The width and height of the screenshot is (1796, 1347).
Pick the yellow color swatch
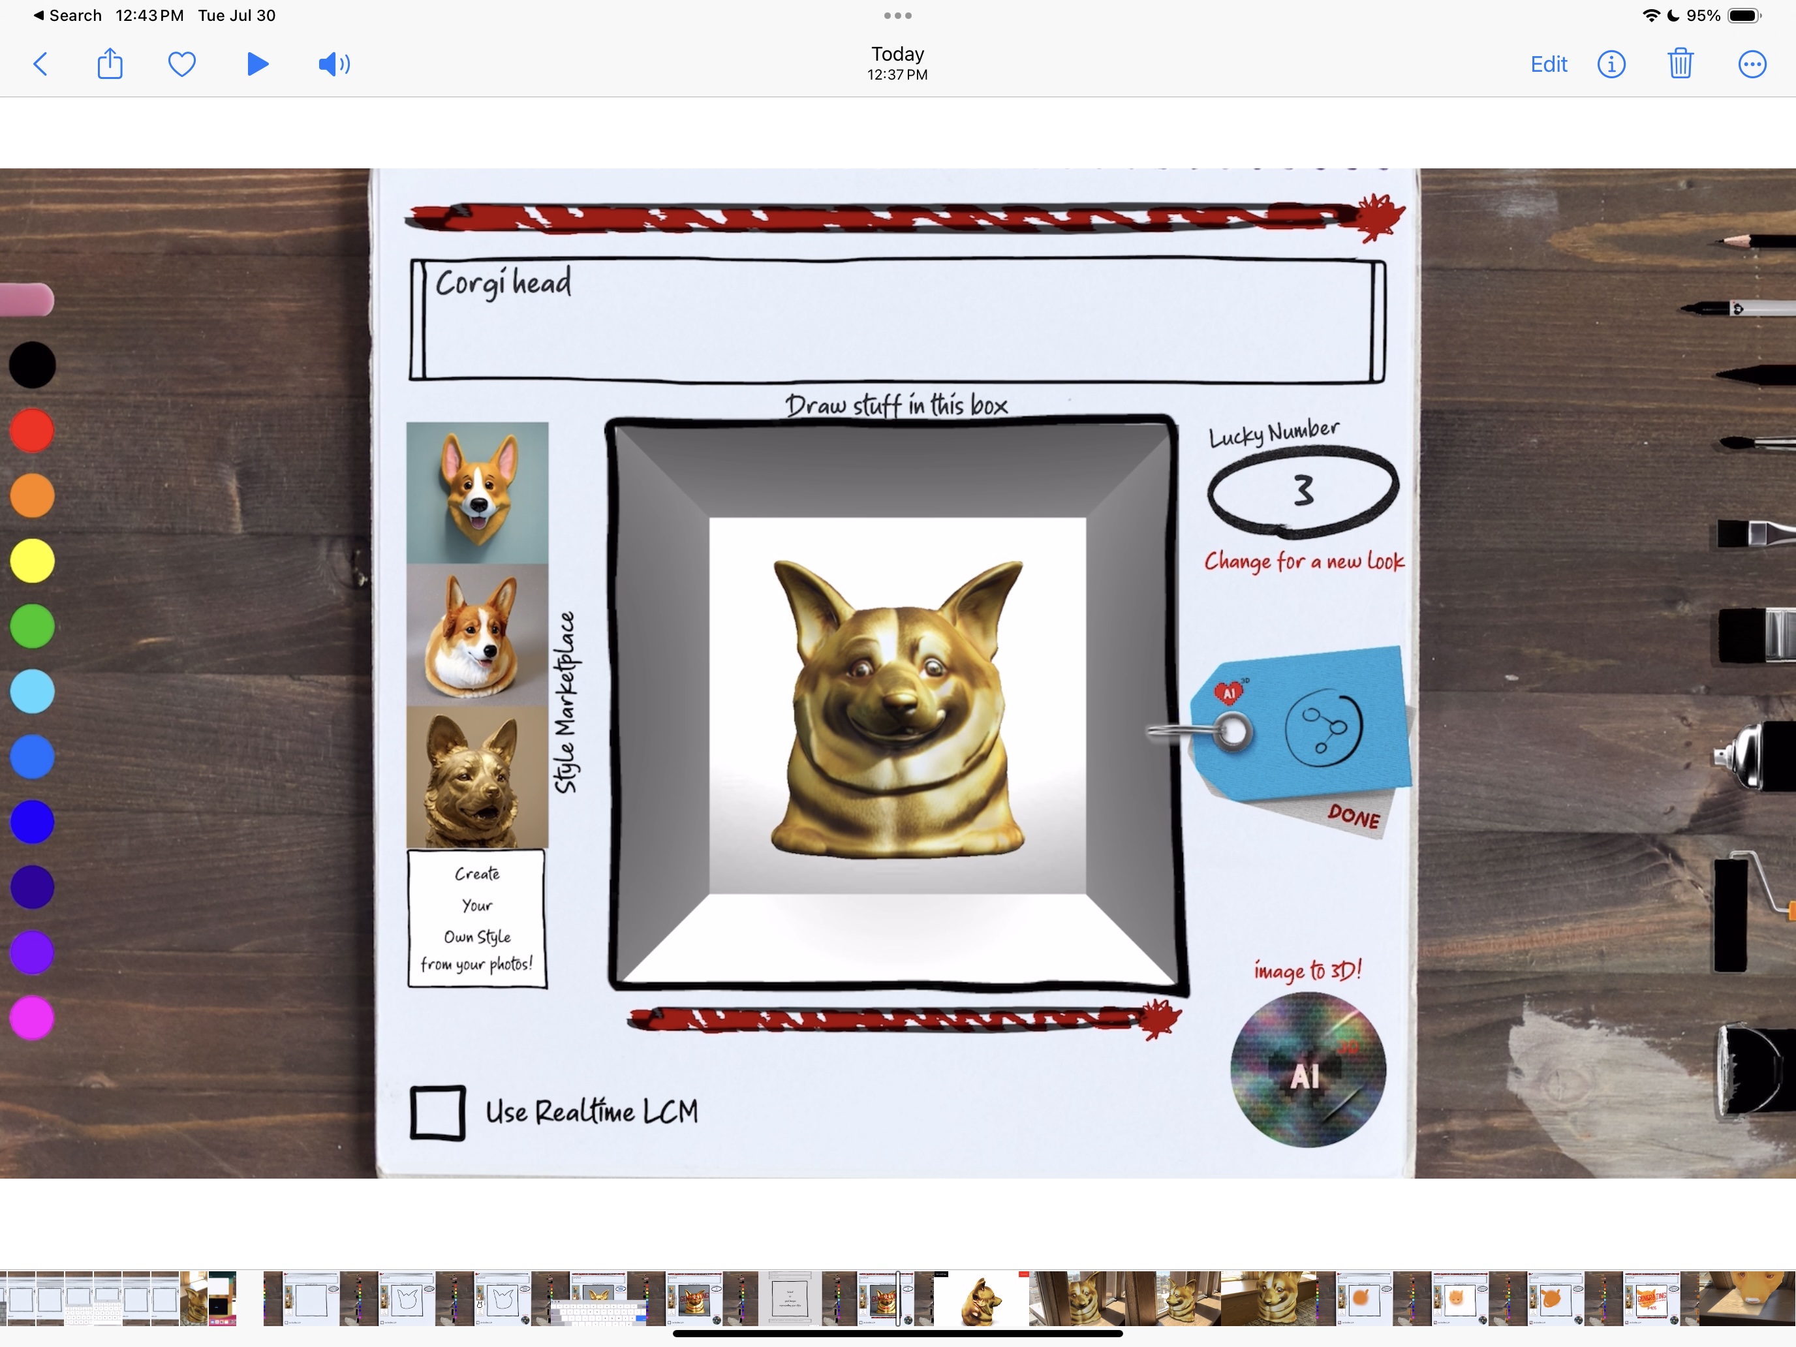[x=33, y=561]
